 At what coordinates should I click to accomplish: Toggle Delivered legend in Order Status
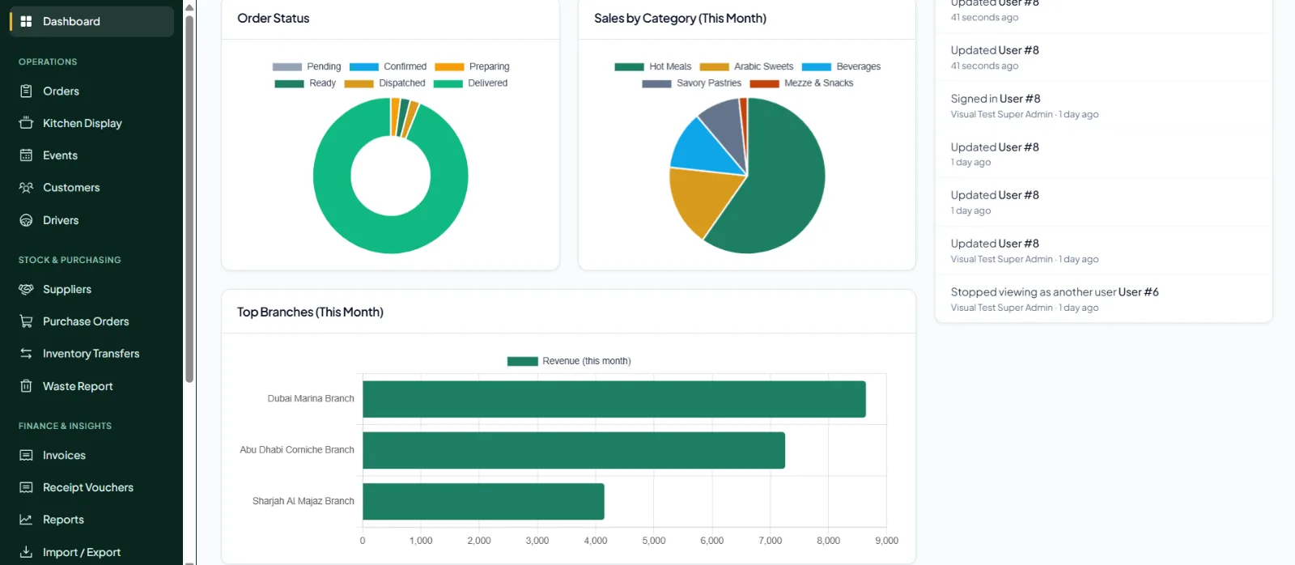470,83
